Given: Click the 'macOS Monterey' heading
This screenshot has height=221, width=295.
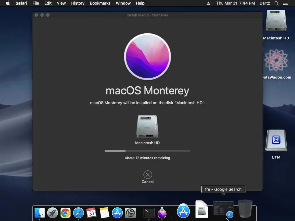Looking at the screenshot, I should point(147,91).
